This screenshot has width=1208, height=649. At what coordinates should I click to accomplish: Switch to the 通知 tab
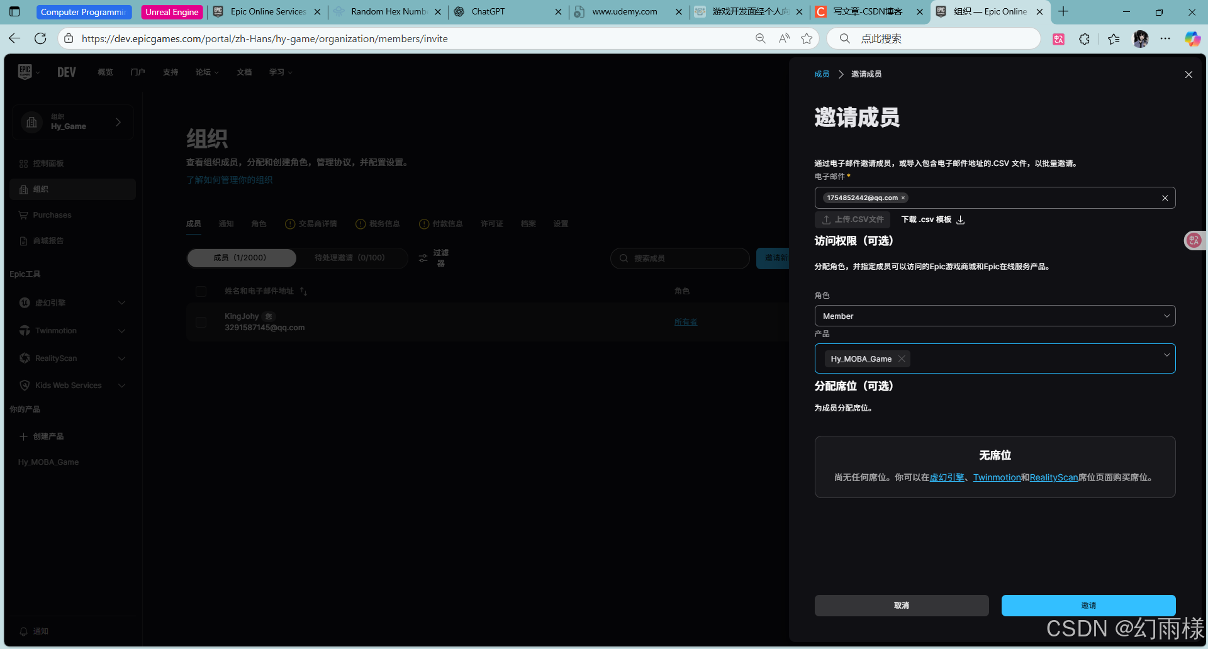[226, 224]
